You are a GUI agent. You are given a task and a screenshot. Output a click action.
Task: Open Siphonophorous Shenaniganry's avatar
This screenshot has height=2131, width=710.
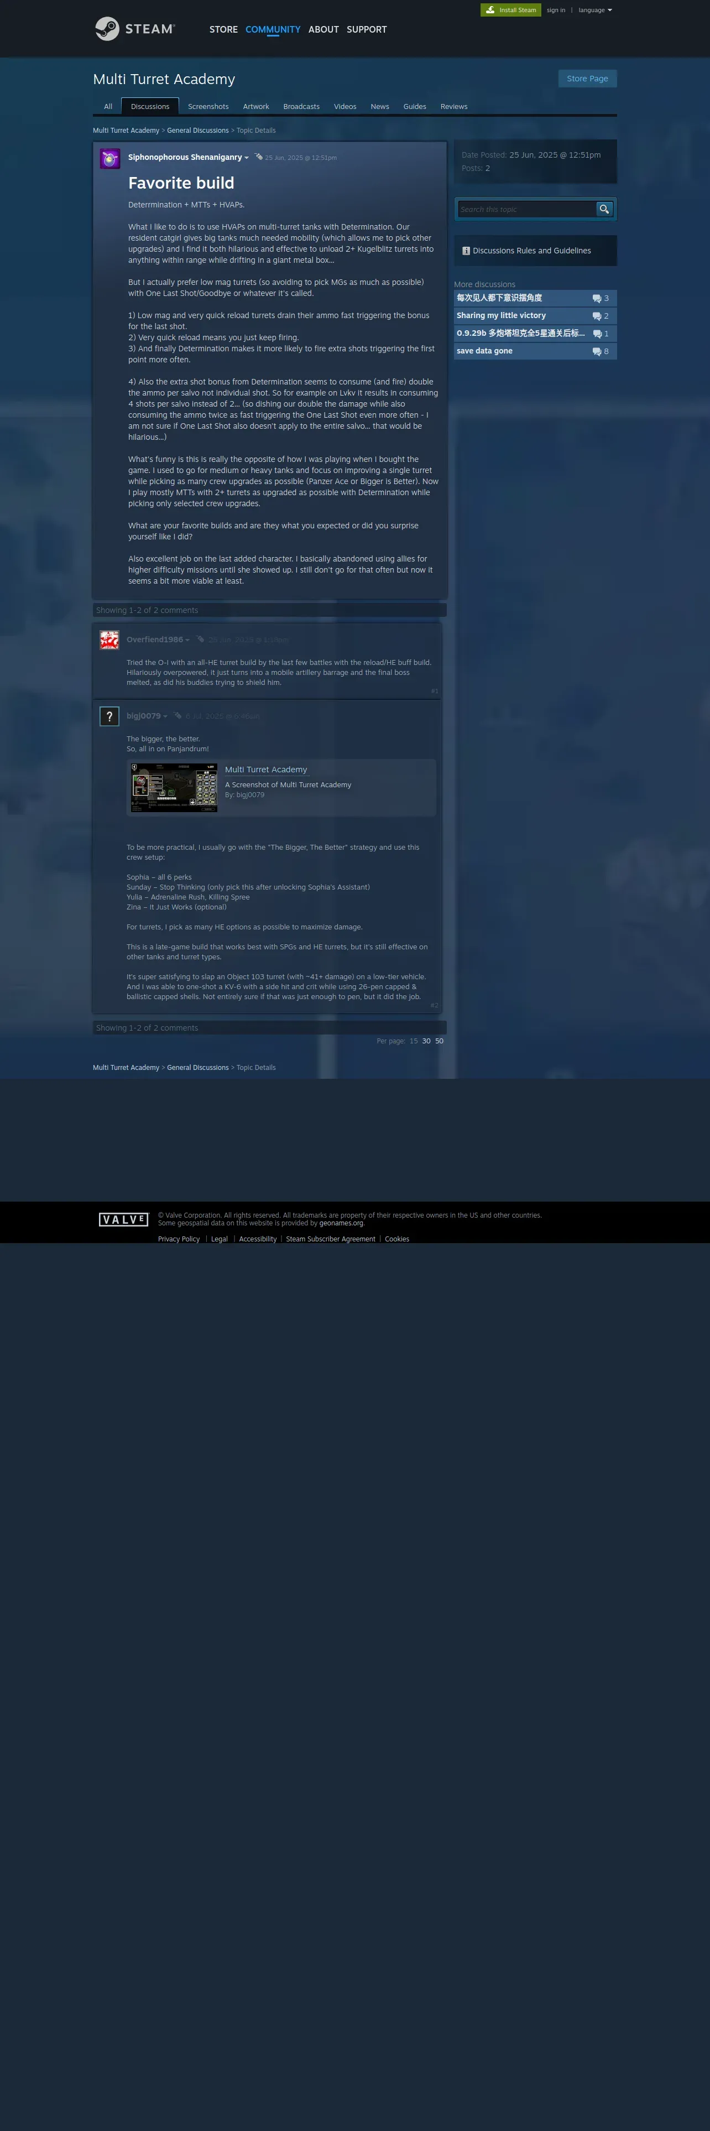click(x=110, y=158)
